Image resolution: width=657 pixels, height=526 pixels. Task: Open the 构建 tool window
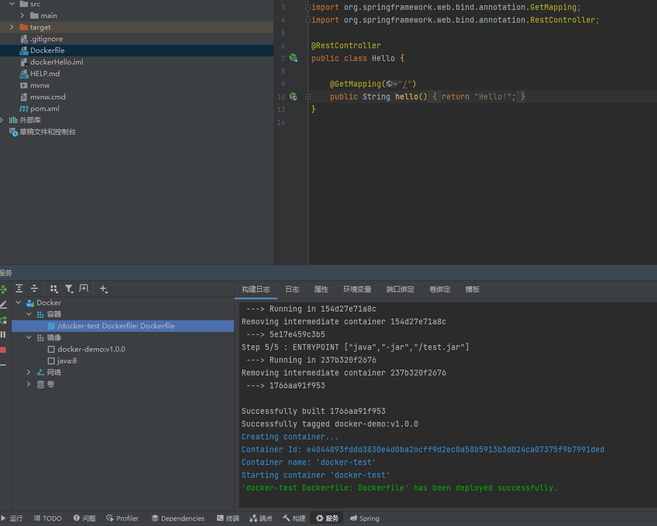294,518
